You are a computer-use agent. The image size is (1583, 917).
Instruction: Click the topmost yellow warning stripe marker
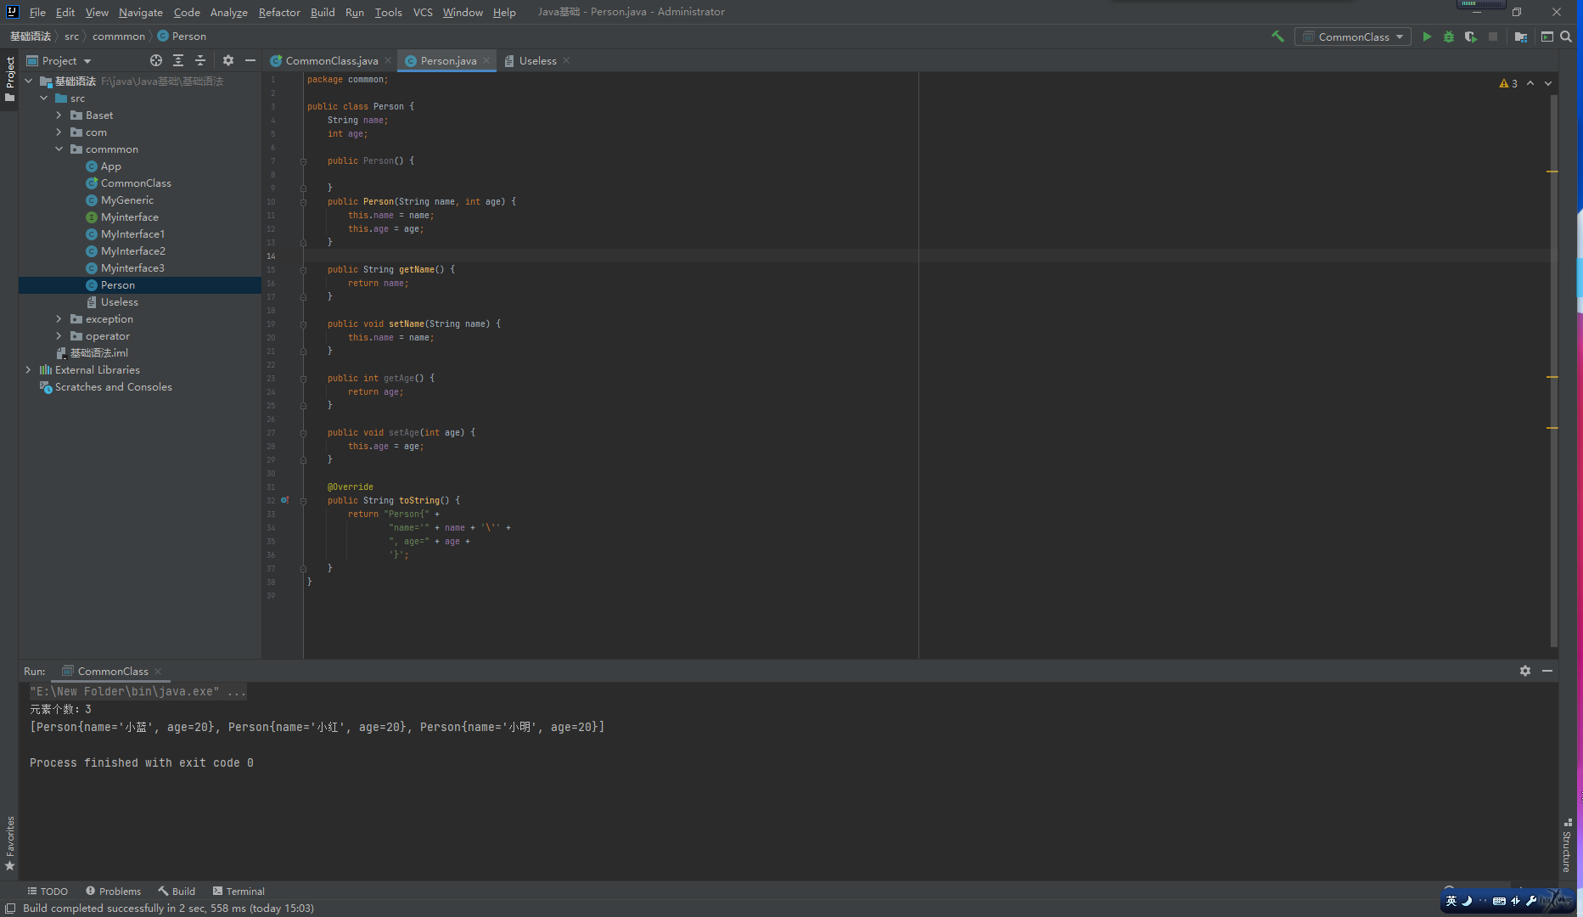(x=1552, y=172)
